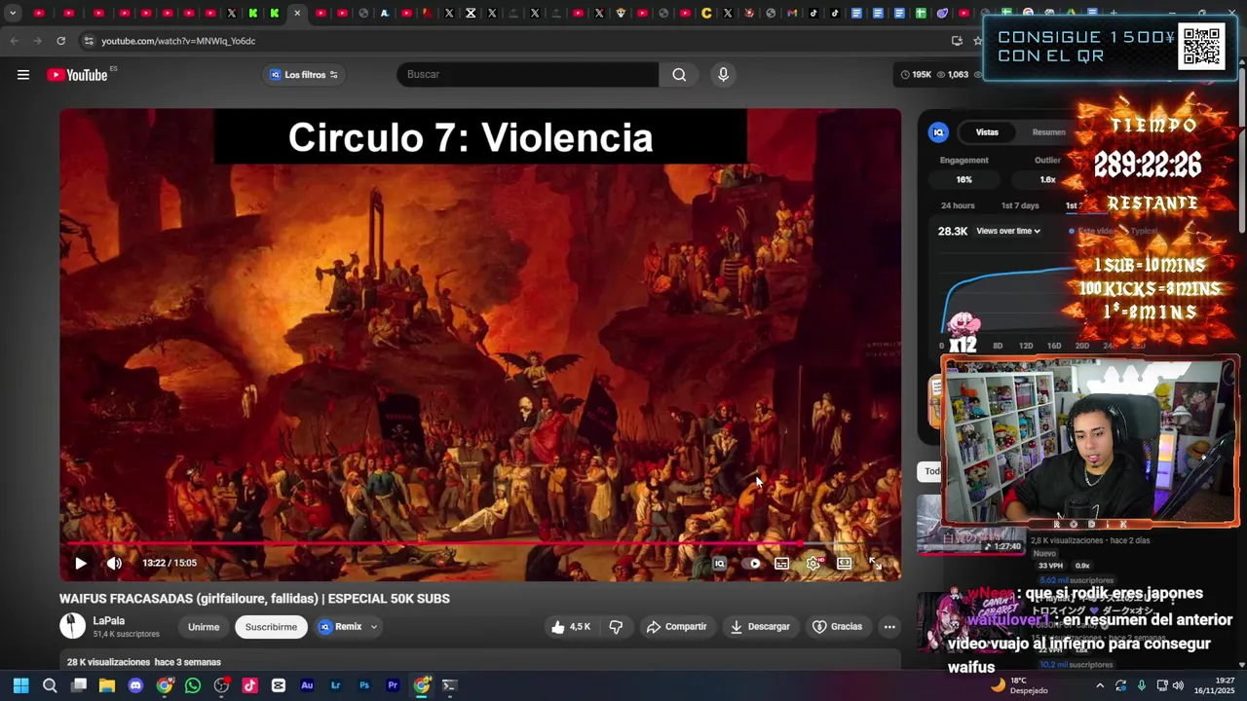Open weather widget 18°C Despejado
The image size is (1247, 701).
[x=1019, y=685]
